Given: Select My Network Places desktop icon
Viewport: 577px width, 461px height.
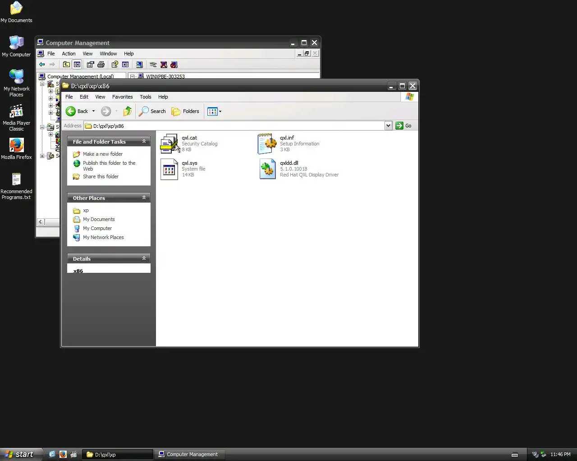Looking at the screenshot, I should [x=16, y=83].
